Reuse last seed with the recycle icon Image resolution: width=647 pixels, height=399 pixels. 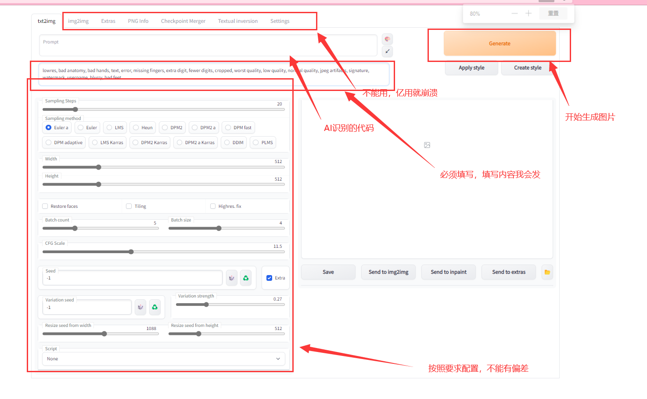[246, 278]
